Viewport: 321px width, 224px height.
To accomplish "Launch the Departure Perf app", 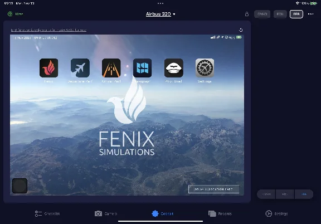I will tap(80, 68).
